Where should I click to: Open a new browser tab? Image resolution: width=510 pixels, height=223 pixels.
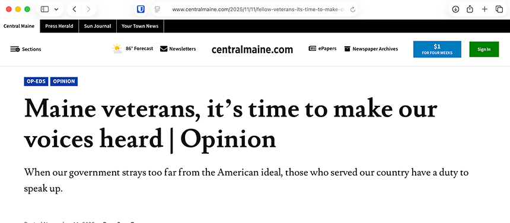[x=485, y=9]
